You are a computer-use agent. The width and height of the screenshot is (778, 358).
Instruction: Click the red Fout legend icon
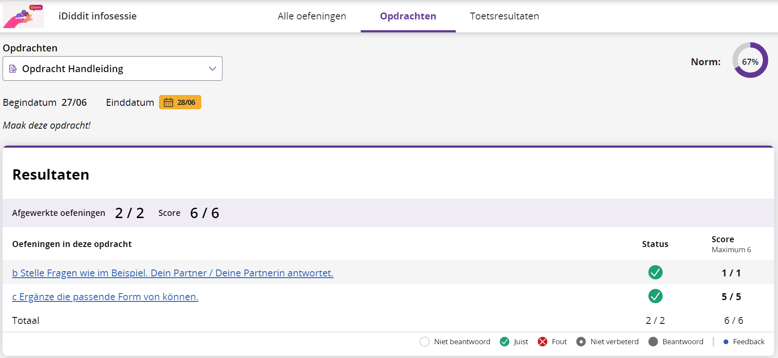point(543,342)
